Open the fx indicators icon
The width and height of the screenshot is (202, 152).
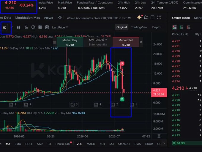(26, 27)
